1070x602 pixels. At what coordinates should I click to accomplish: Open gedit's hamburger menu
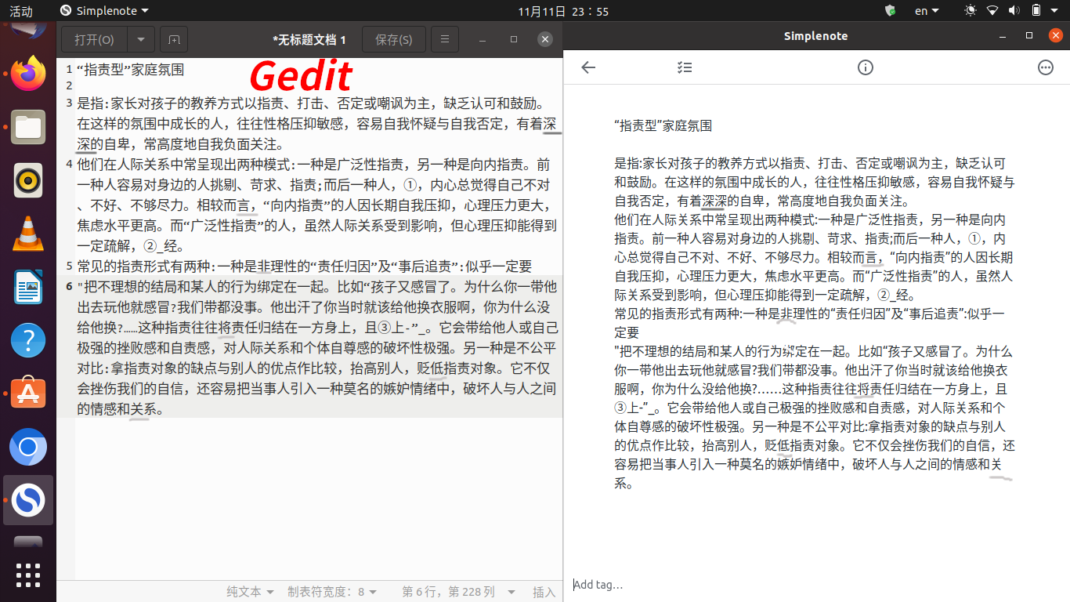[444, 39]
